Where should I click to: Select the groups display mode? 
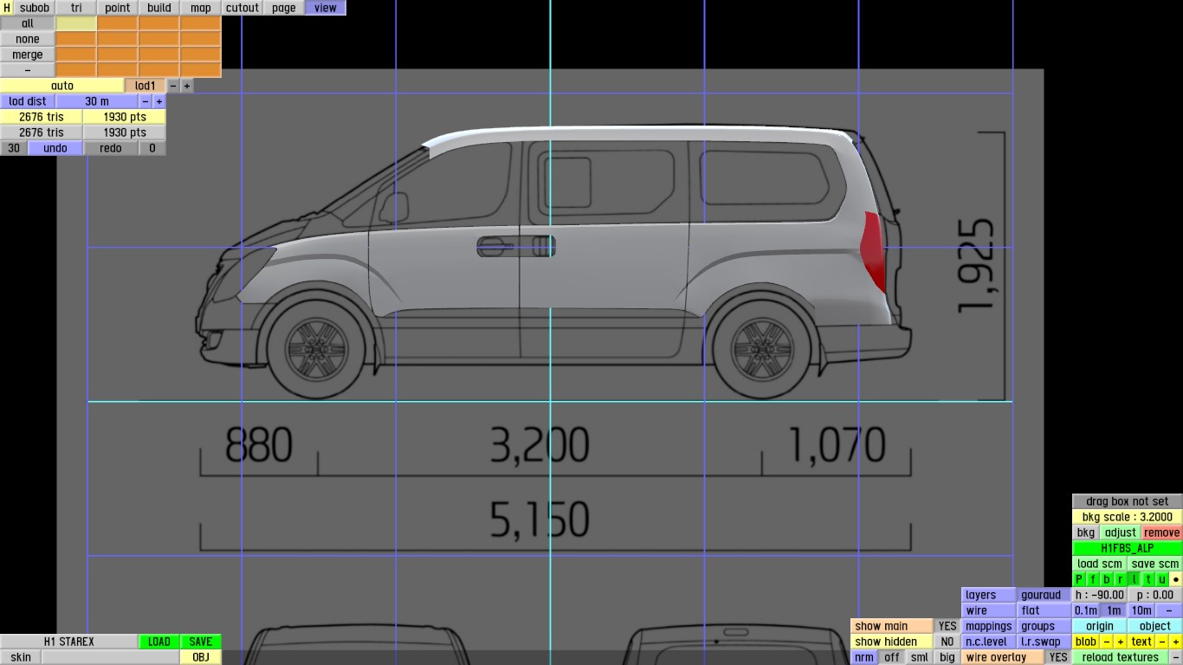[1044, 626]
